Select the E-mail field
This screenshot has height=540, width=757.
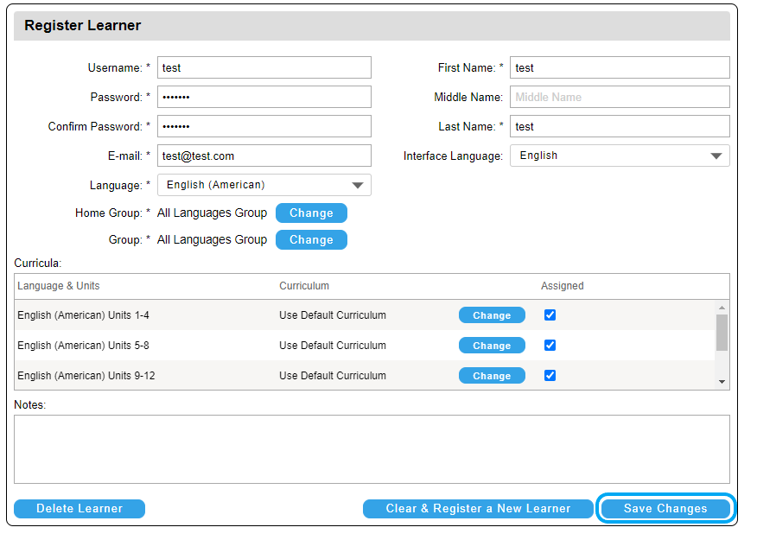(x=264, y=156)
